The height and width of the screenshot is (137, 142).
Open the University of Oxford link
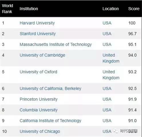pyautogui.click(x=38, y=72)
